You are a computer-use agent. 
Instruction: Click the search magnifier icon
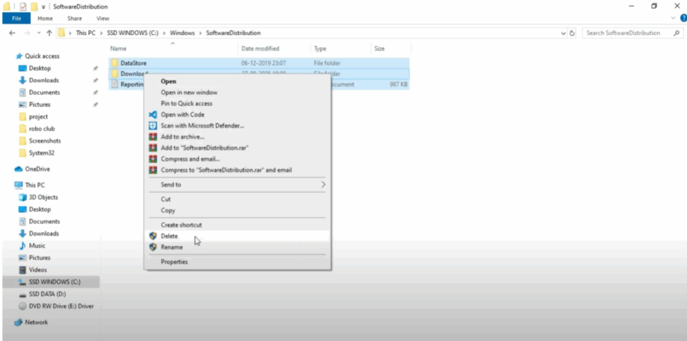coord(676,33)
